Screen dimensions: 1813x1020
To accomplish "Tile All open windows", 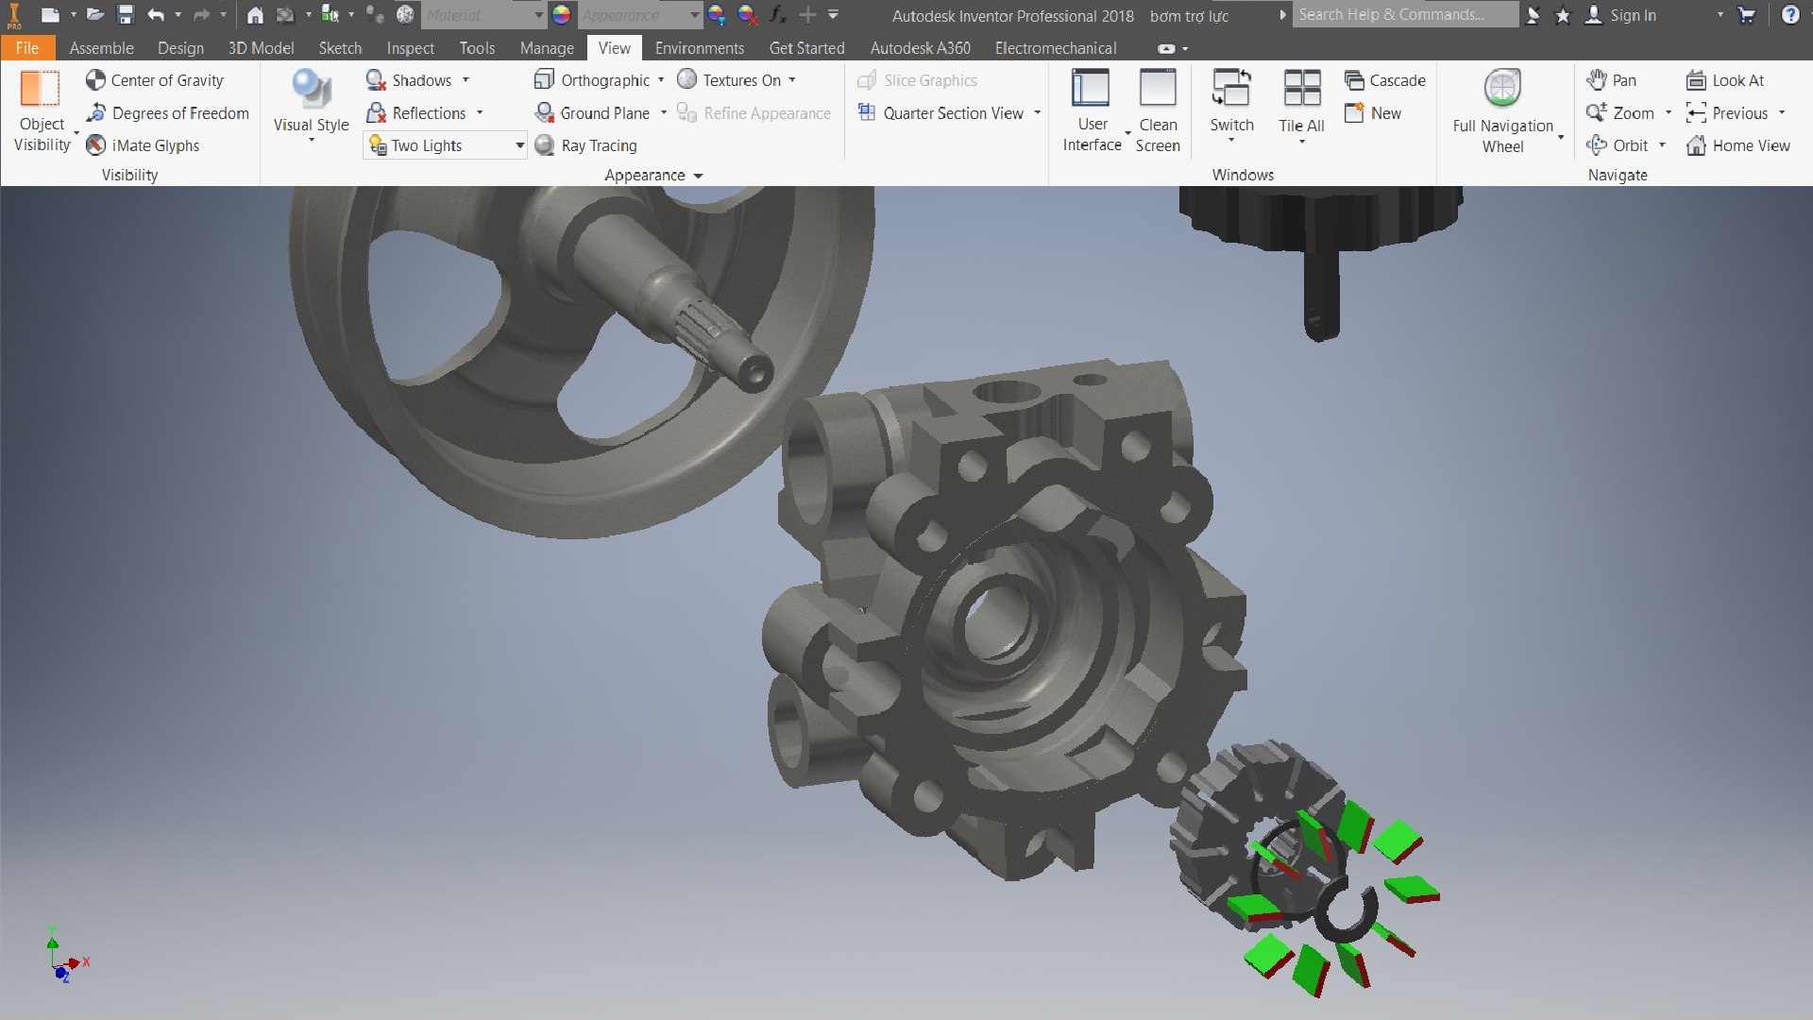I will 1301,106.
